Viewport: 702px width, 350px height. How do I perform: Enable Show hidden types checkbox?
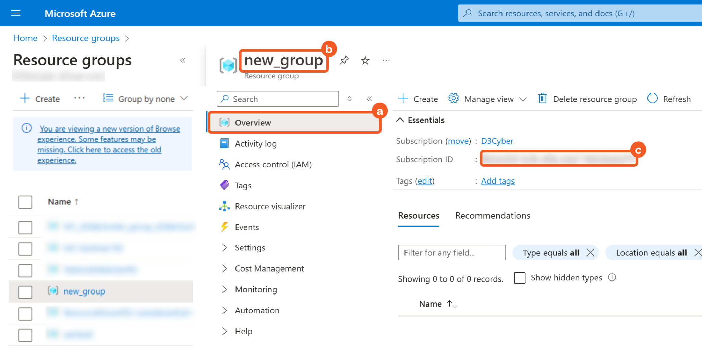point(519,278)
